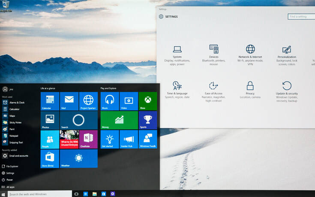This screenshot has height=197, width=315.
Task: Open the Calendar tile
Action: [x=50, y=101]
